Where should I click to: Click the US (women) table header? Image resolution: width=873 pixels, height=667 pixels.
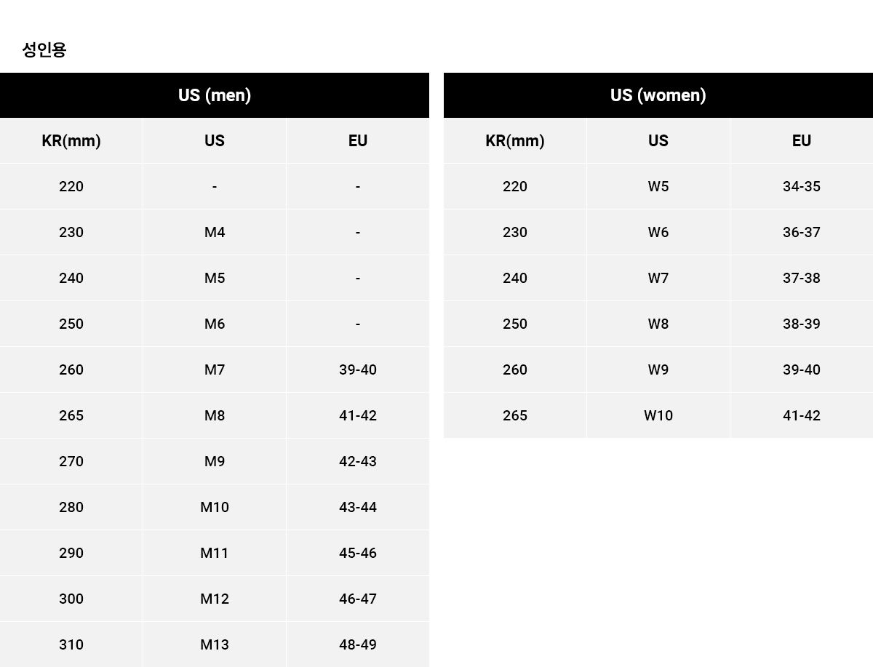(x=658, y=95)
